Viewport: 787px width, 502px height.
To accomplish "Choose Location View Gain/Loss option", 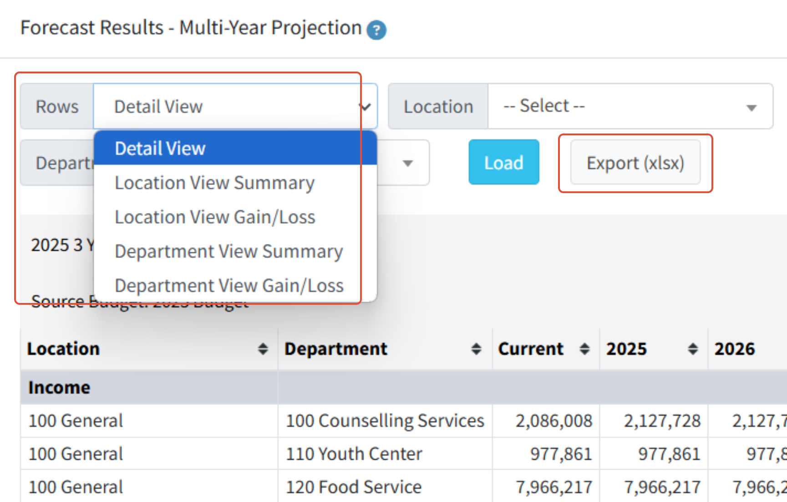I will (x=235, y=217).
